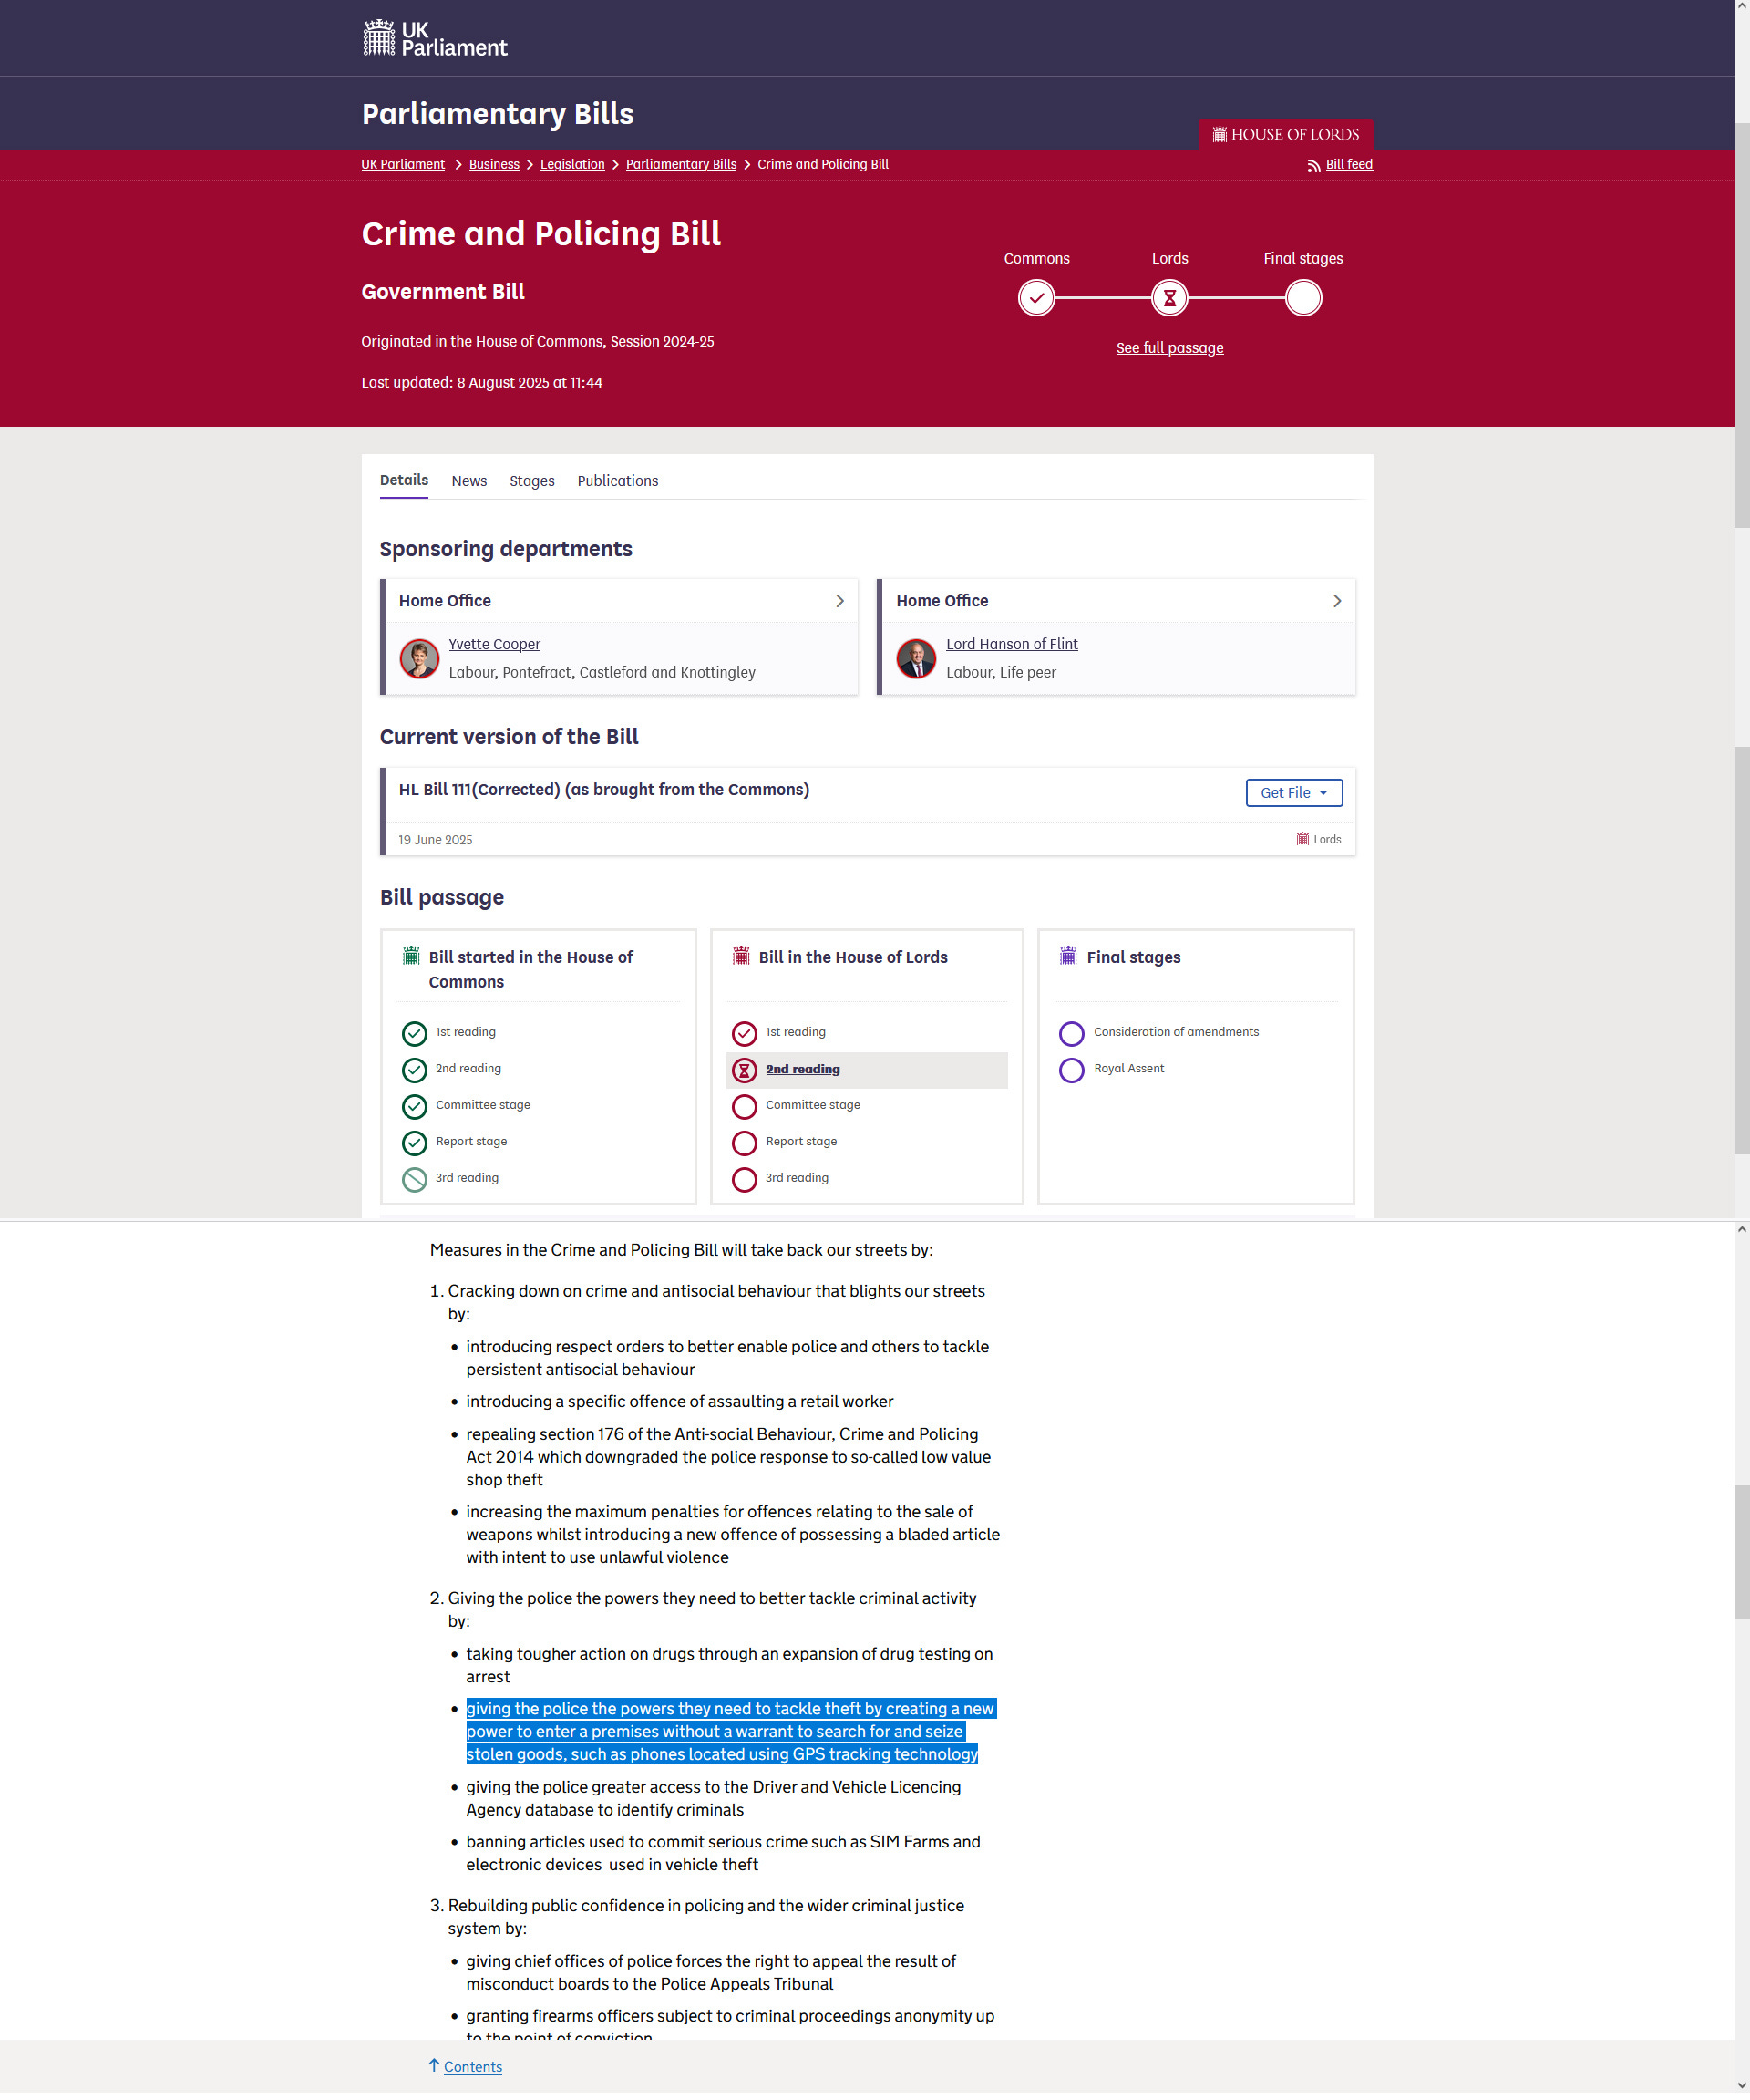Screen dimensions: 1750x2100
Task: Click Yvette Cooper's portrait photo
Action: (x=418, y=659)
